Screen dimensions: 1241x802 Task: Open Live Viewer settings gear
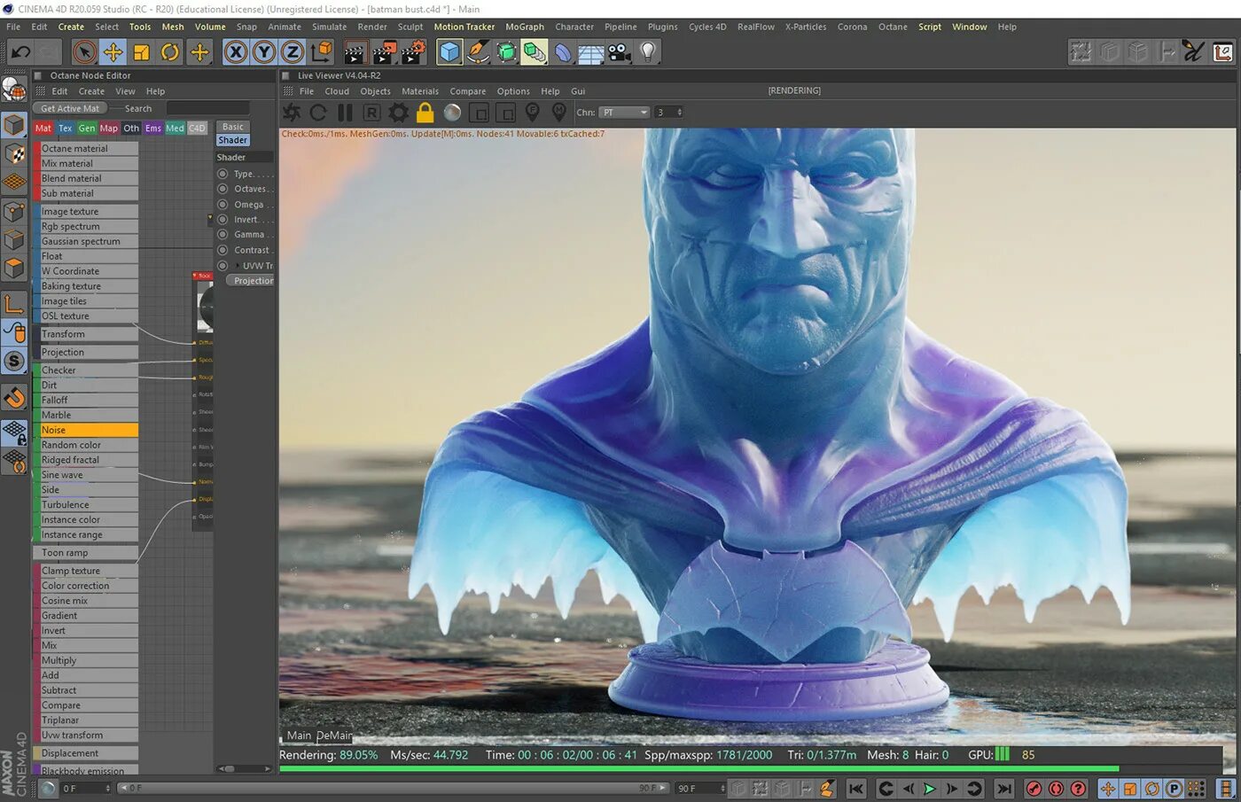399,113
